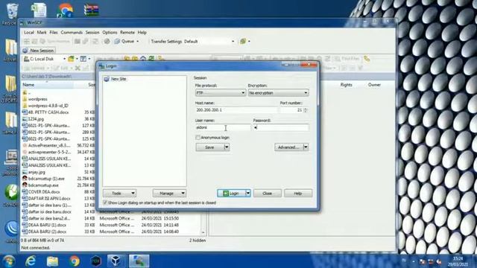Open Options menu in WinSCP
Image resolution: width=477 pixels, height=268 pixels.
tap(110, 32)
